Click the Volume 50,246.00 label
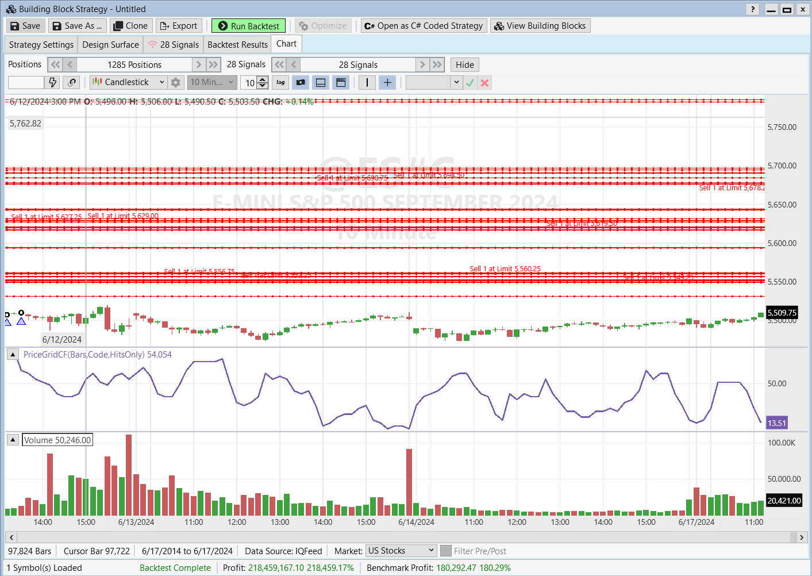Screen dimensions: 812x576 [57, 440]
